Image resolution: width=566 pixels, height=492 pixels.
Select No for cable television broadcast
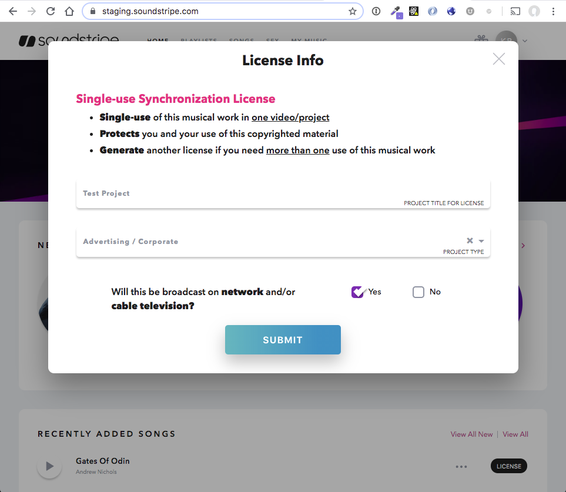tap(418, 292)
